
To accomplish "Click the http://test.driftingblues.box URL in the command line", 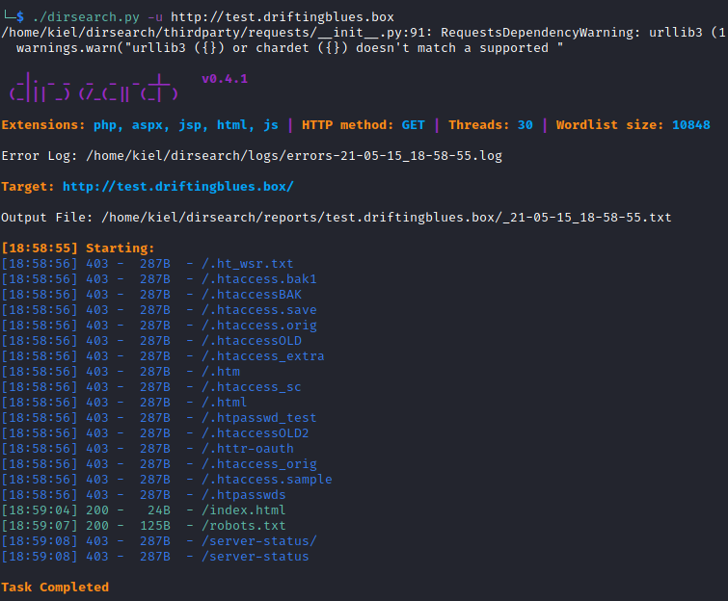I will (283, 17).
